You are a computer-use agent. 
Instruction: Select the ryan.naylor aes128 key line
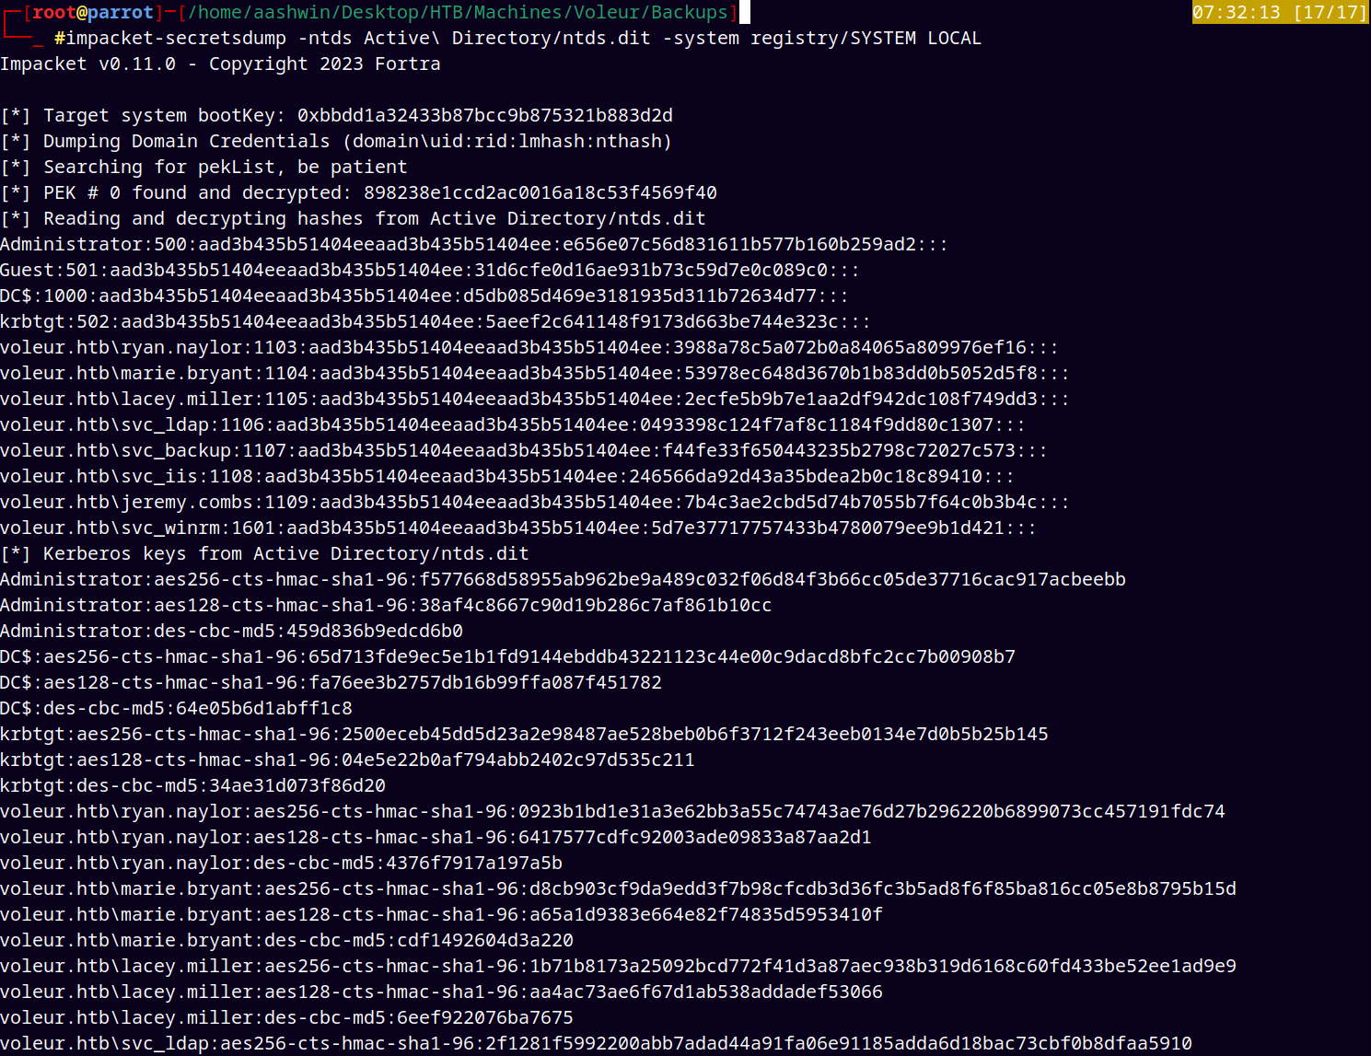click(436, 837)
